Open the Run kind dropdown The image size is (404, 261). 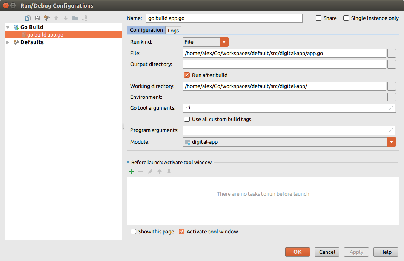point(224,42)
